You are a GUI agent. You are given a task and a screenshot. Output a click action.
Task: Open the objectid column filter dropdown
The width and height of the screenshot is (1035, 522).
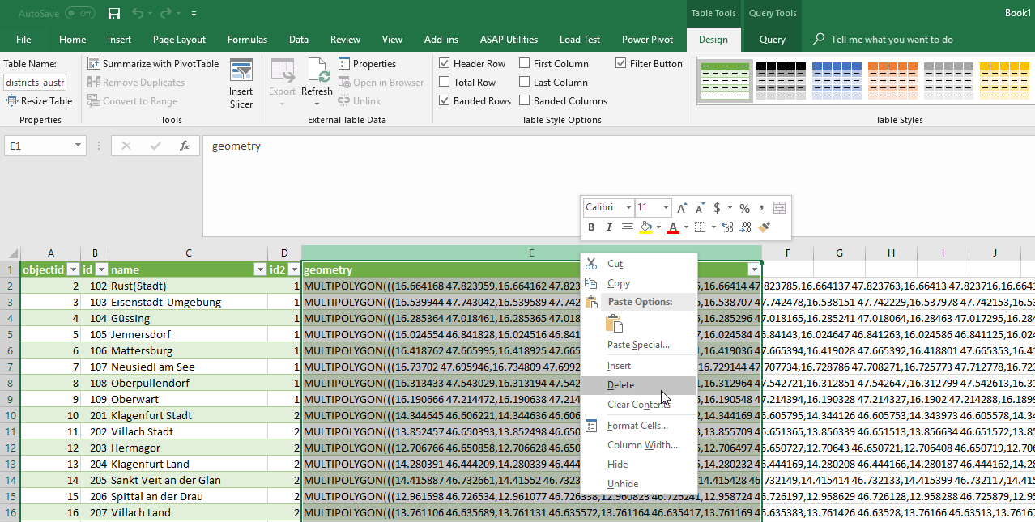coord(73,269)
